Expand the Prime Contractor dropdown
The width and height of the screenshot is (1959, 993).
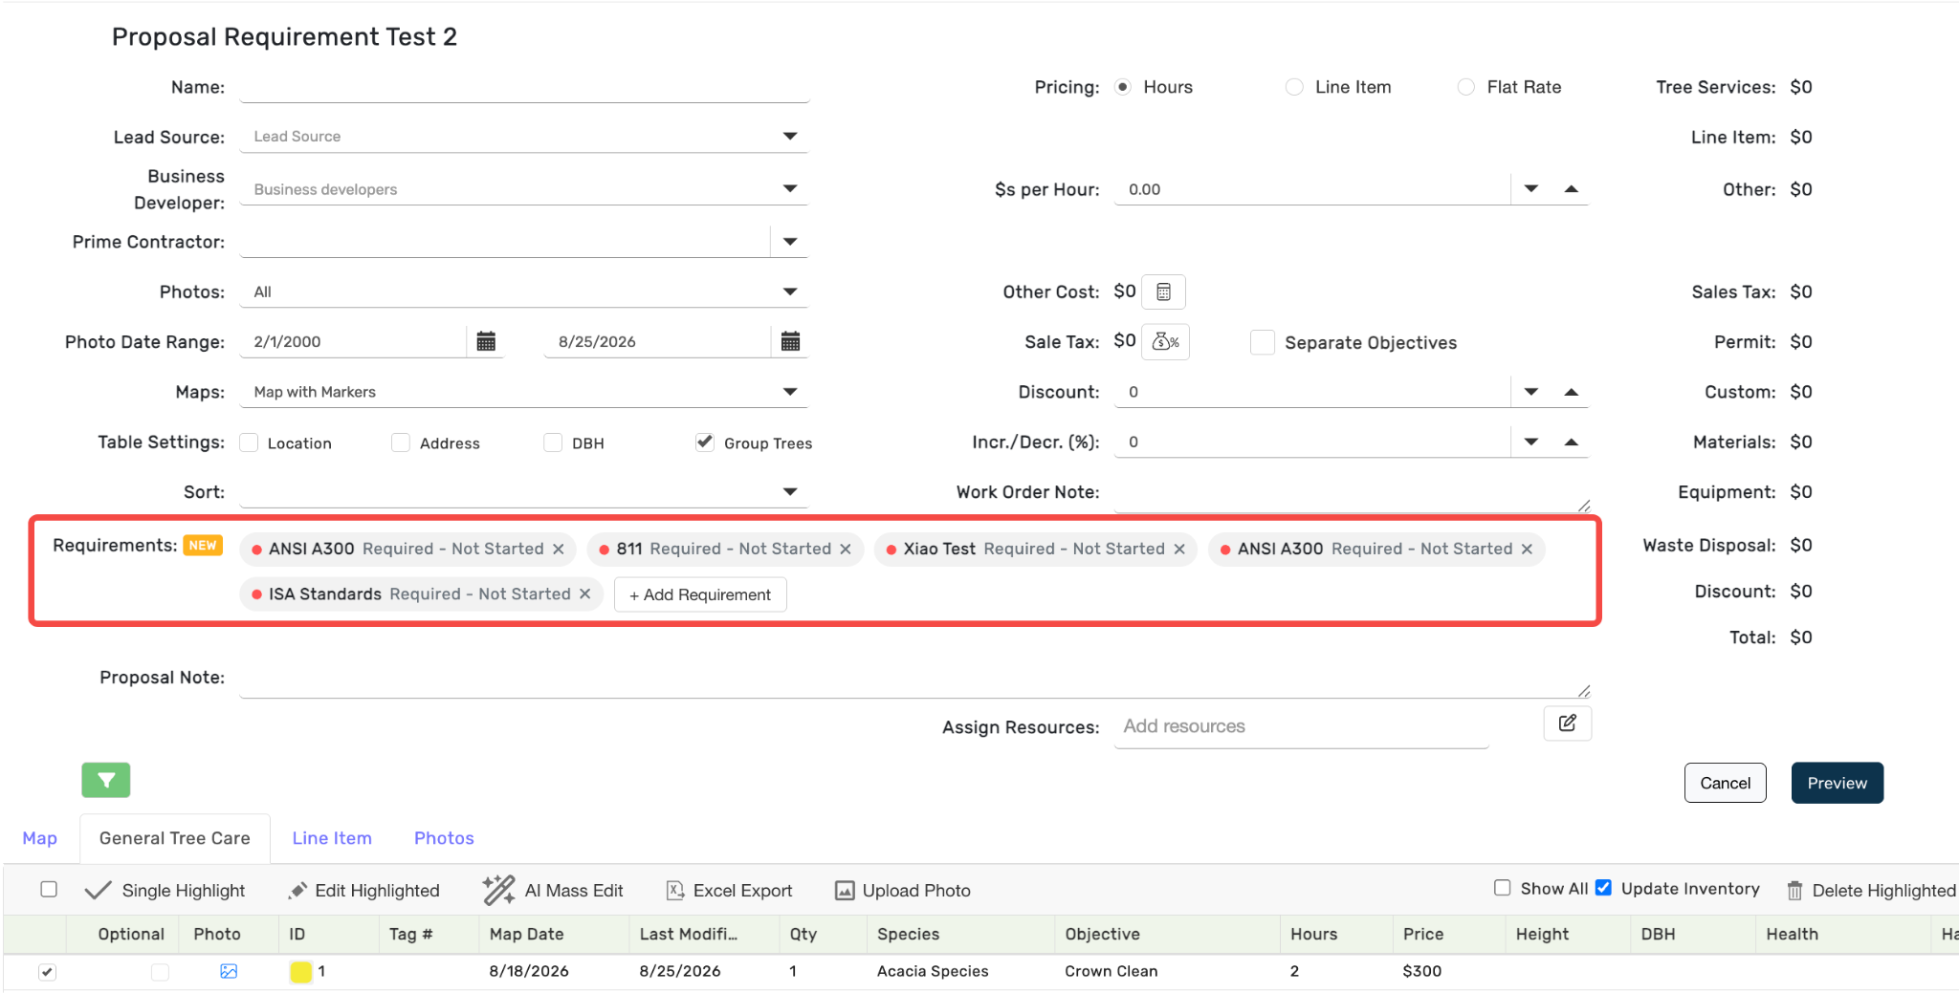pyautogui.click(x=790, y=242)
